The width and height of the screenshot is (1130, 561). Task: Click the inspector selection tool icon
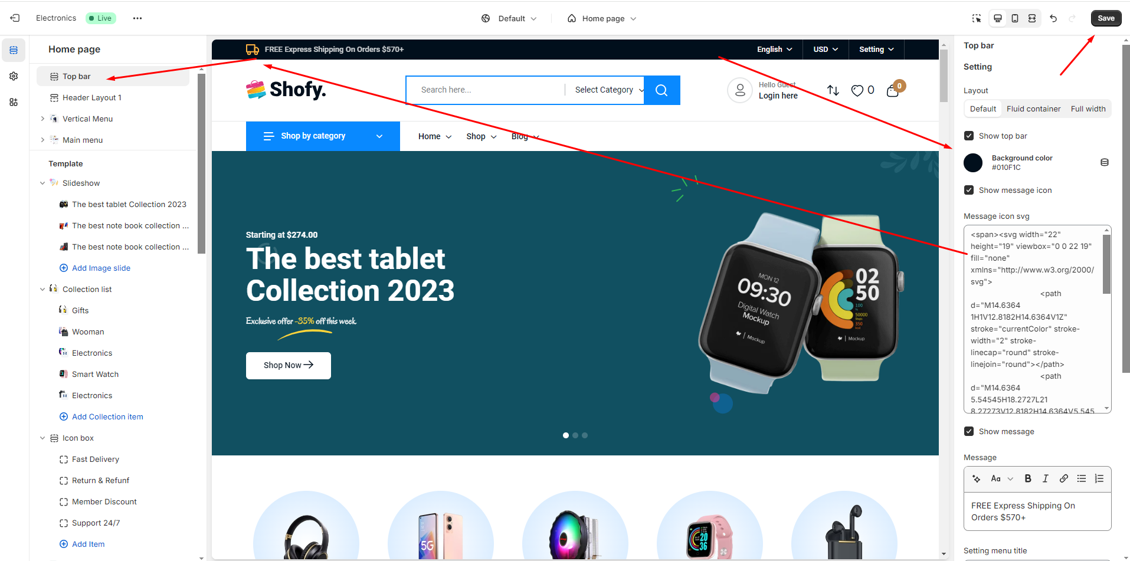tap(977, 18)
